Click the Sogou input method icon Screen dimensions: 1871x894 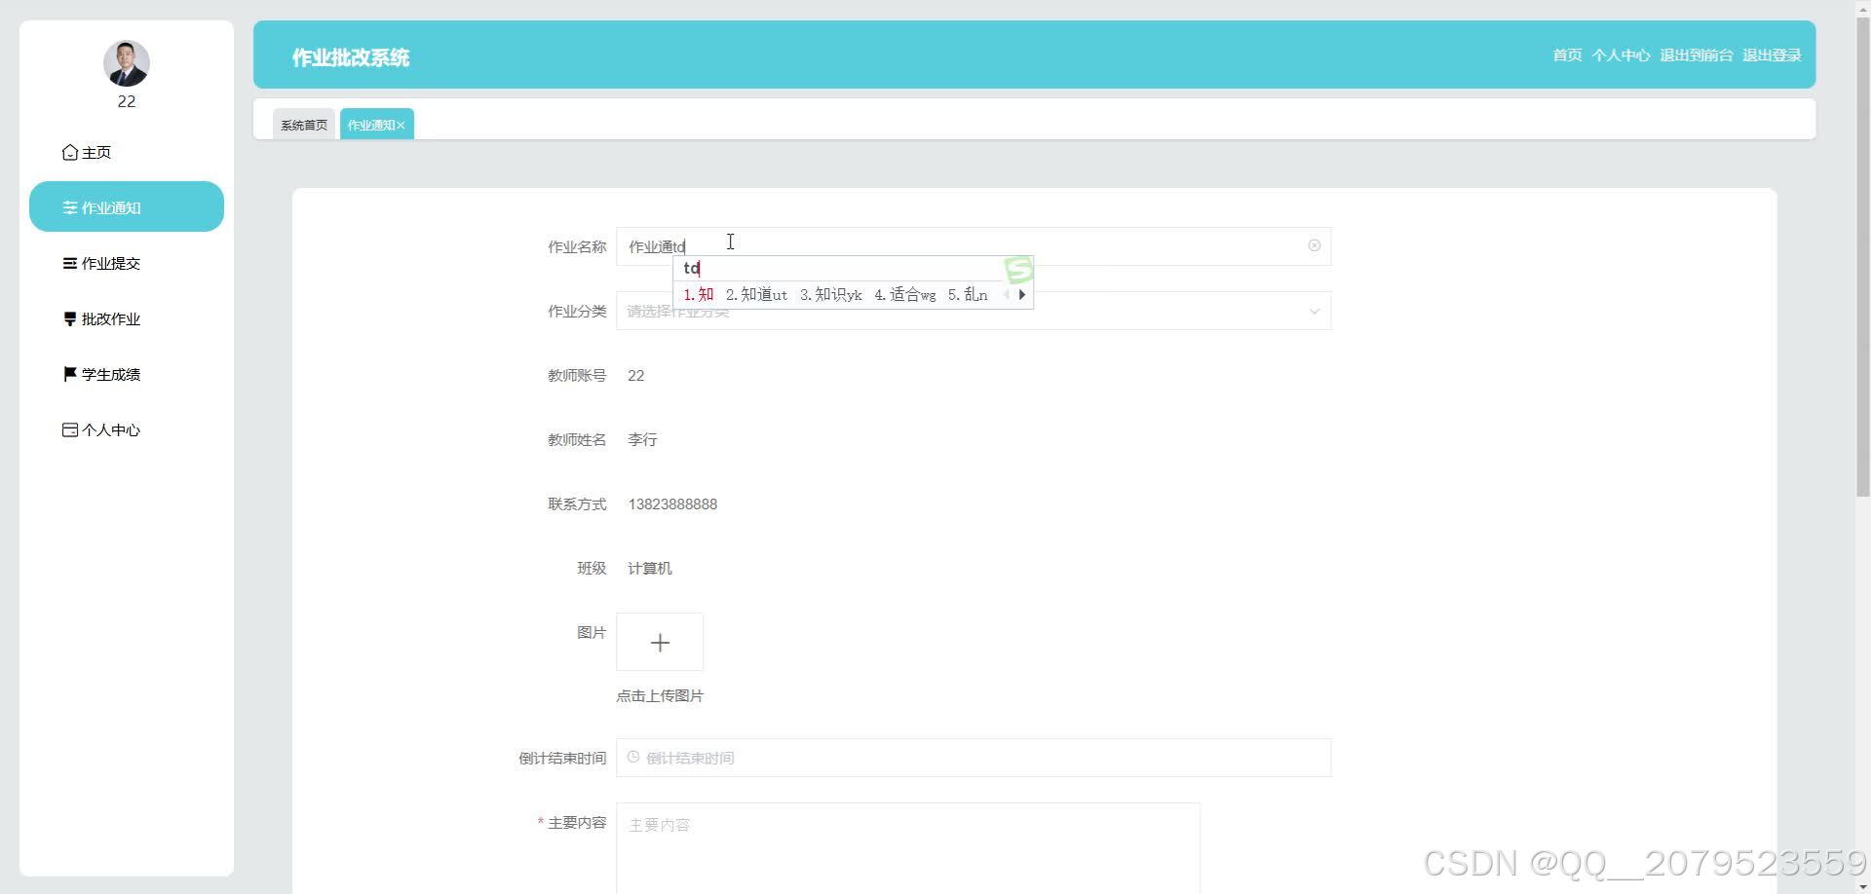click(1017, 268)
